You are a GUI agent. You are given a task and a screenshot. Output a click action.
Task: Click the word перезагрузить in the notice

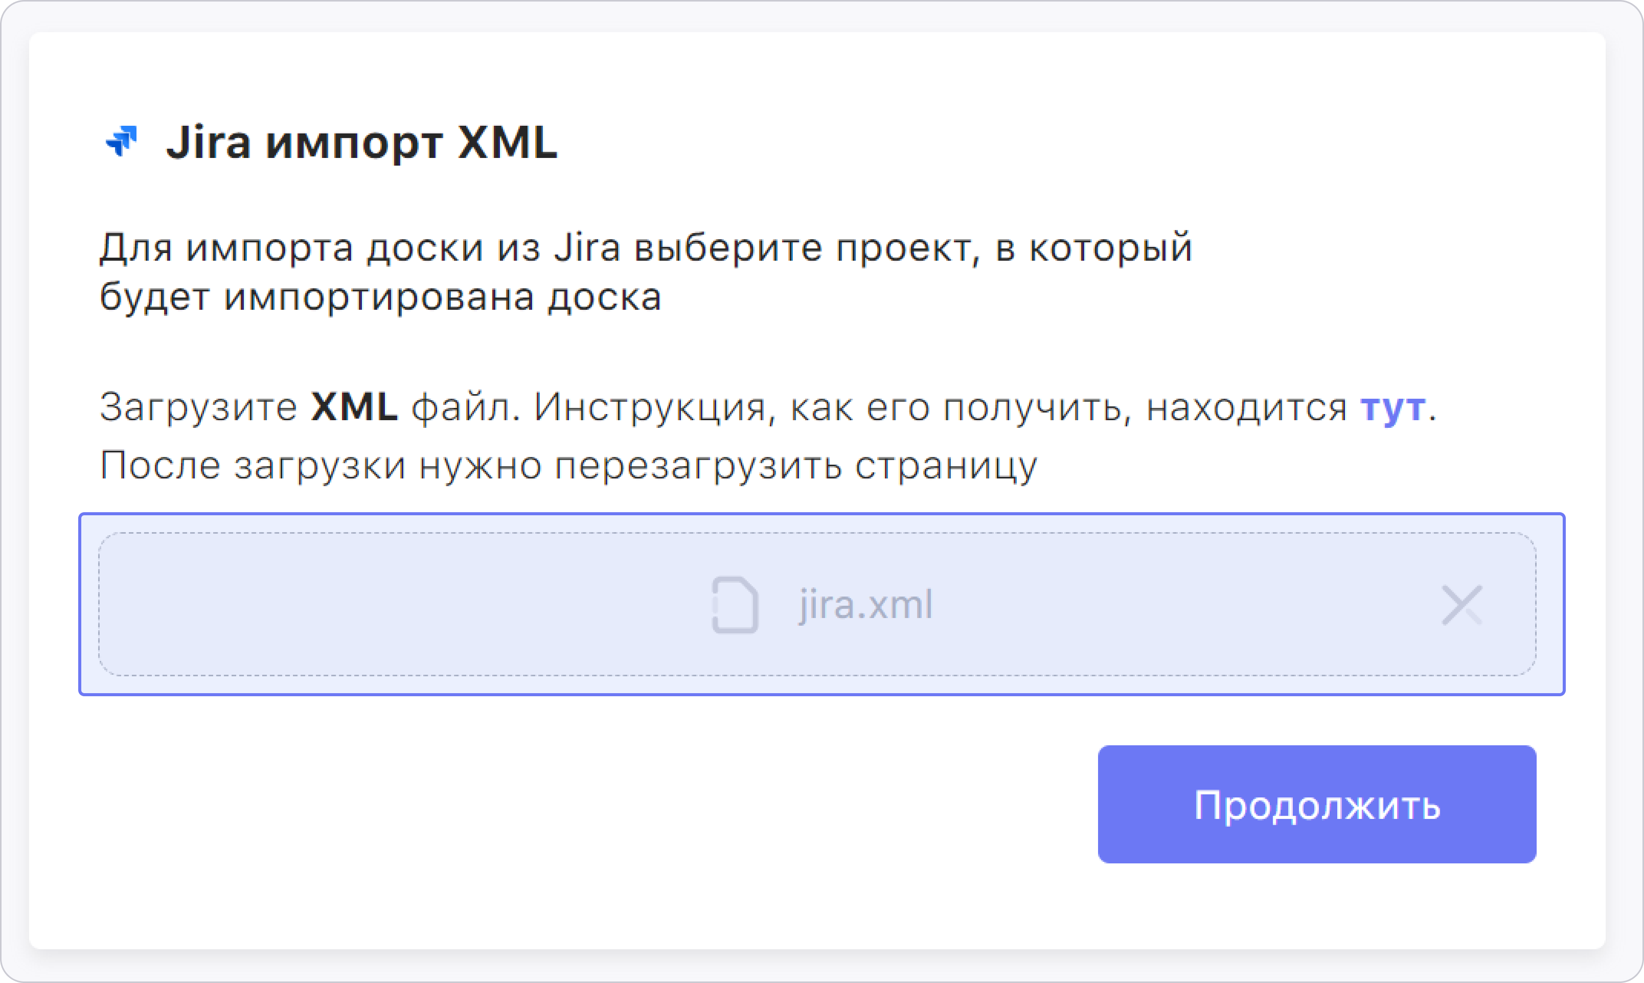pyautogui.click(x=697, y=465)
